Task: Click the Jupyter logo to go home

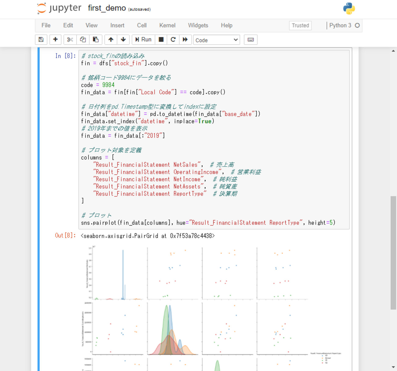Action: [x=59, y=8]
